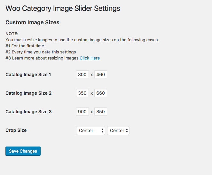Click the '#1 For the first time' line
This screenshot has height=175, width=212.
pyautogui.click(x=25, y=46)
